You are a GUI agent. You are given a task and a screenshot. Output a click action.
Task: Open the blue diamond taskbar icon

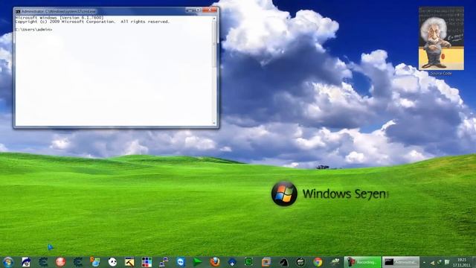(232, 262)
